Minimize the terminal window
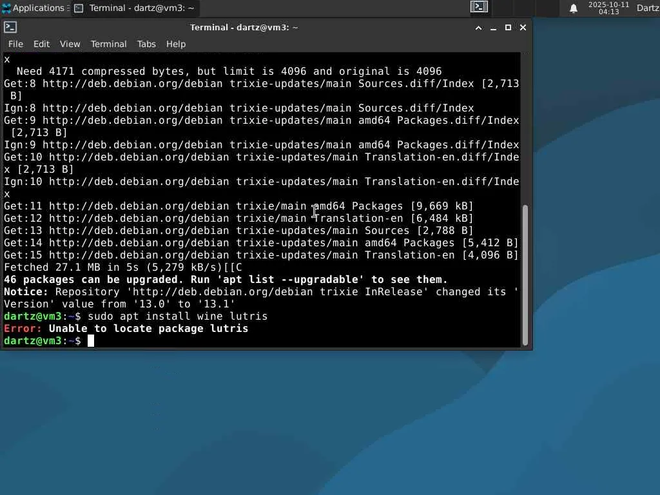Image resolution: width=660 pixels, height=495 pixels. (493, 28)
